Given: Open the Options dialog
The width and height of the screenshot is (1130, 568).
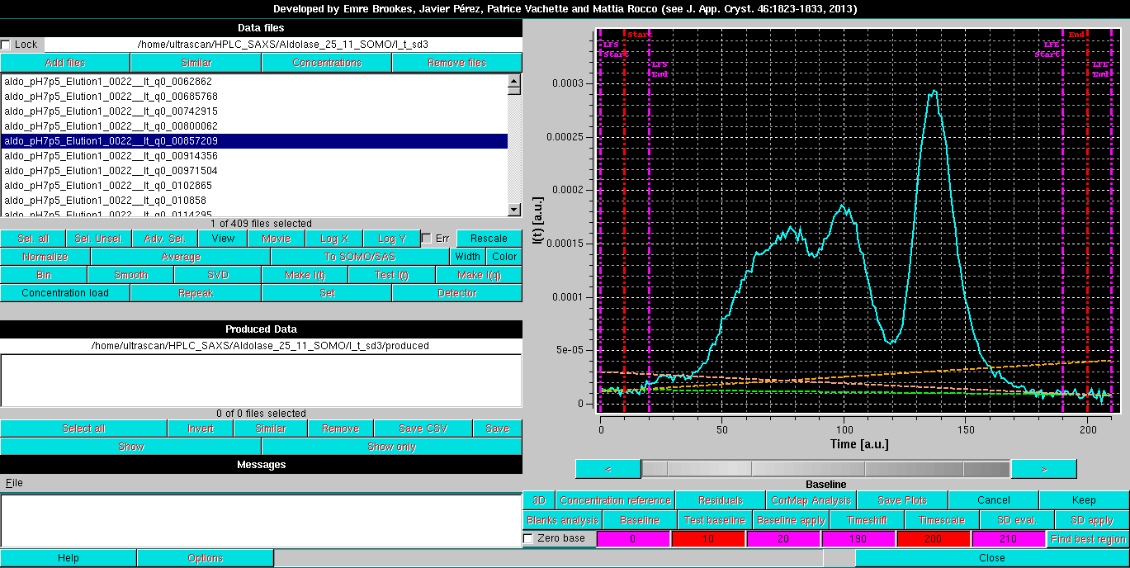Looking at the screenshot, I should (x=204, y=557).
